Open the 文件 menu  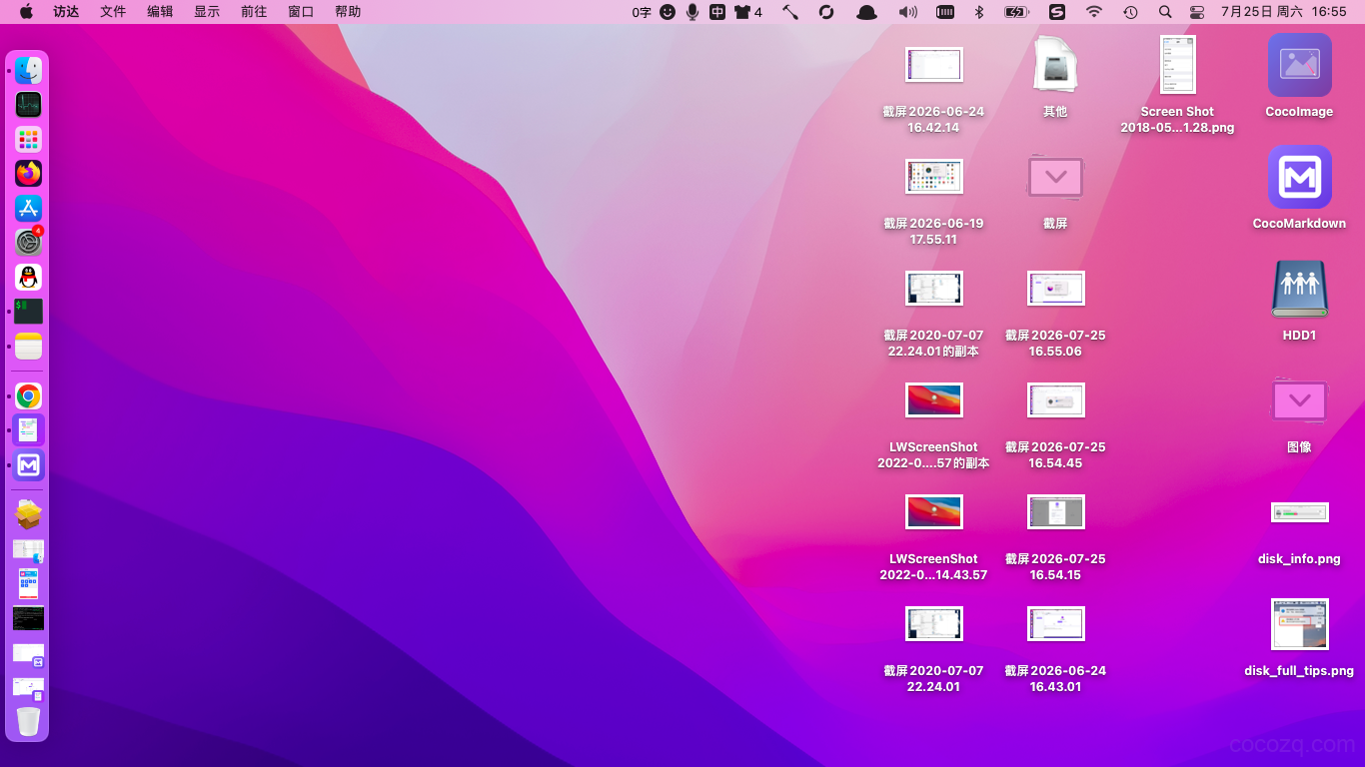click(113, 12)
